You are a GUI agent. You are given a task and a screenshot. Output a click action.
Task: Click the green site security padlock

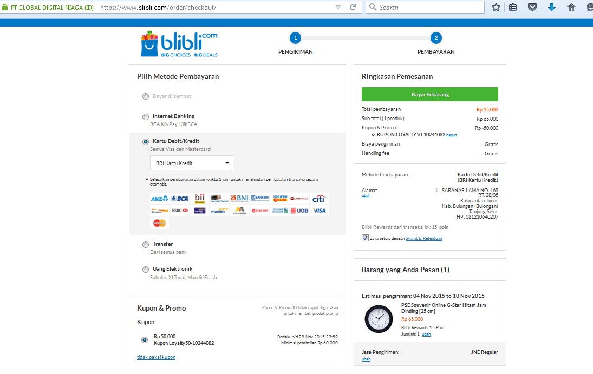(x=5, y=7)
